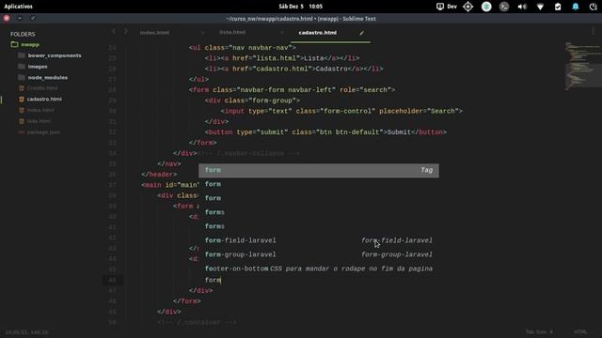Choose the highlighted form Tag completion

coord(319,170)
